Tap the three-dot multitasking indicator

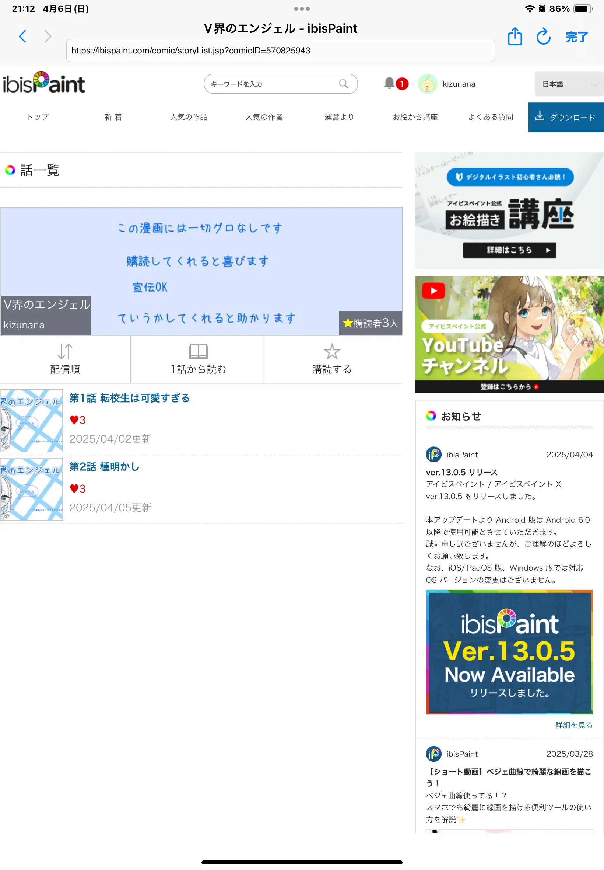click(x=302, y=9)
